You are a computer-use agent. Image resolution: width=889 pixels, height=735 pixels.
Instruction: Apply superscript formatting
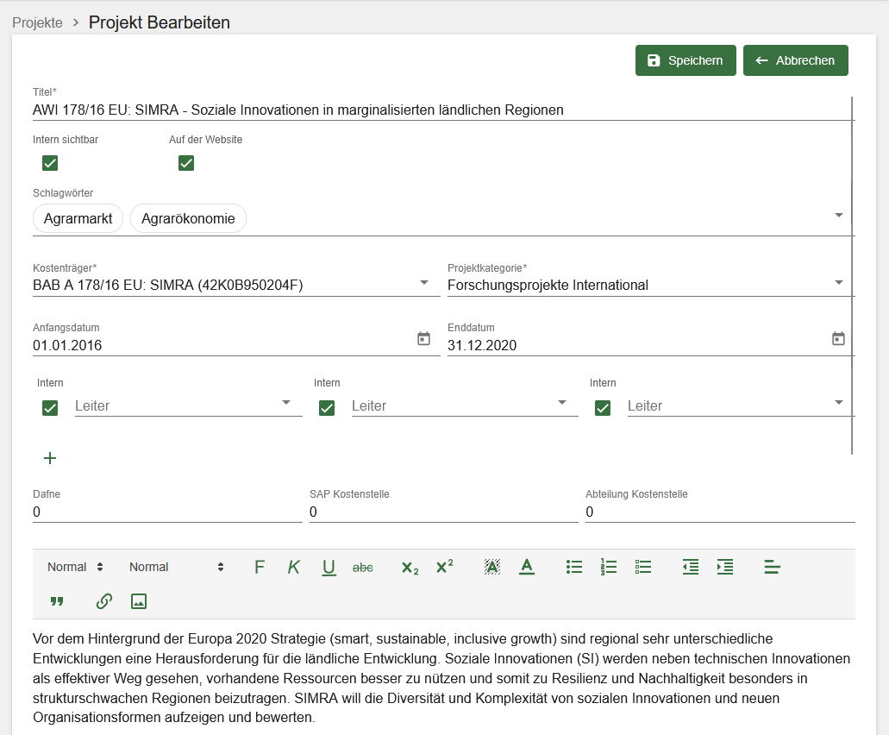(445, 566)
